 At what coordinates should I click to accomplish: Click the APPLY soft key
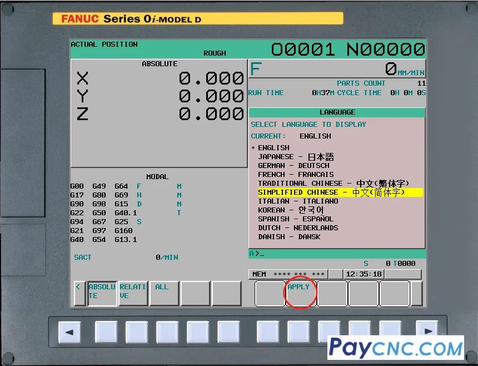[x=301, y=294]
